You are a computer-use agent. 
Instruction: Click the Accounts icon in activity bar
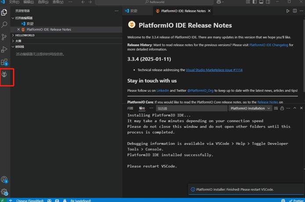[x=4, y=180]
